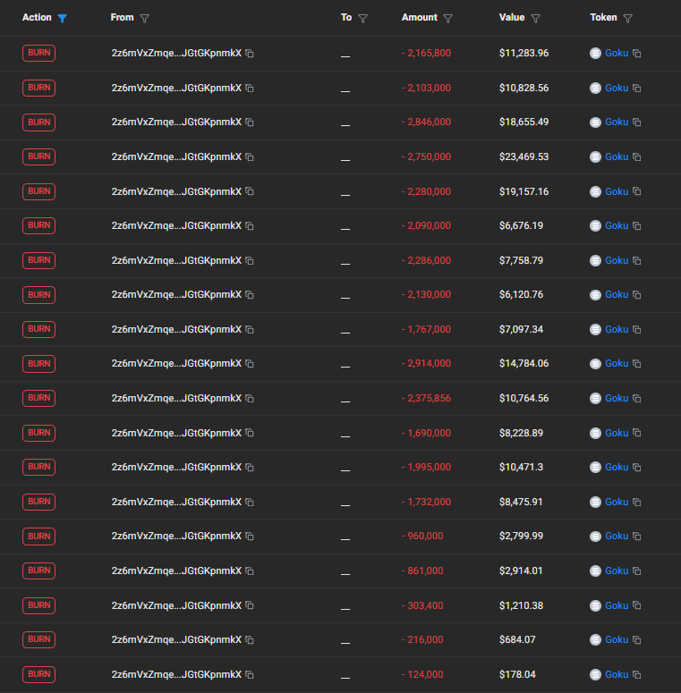Select the amount '- 2,846,000'
This screenshot has height=693, width=681.
point(426,122)
